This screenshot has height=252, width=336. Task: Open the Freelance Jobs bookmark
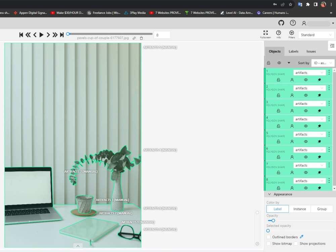pos(104,13)
